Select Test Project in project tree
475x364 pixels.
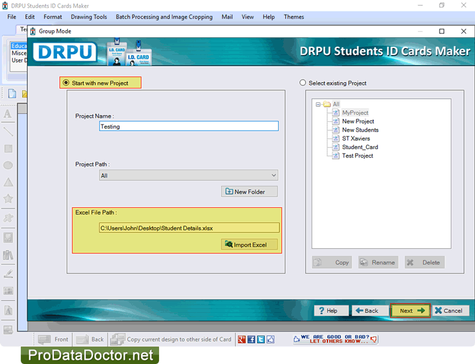(357, 155)
